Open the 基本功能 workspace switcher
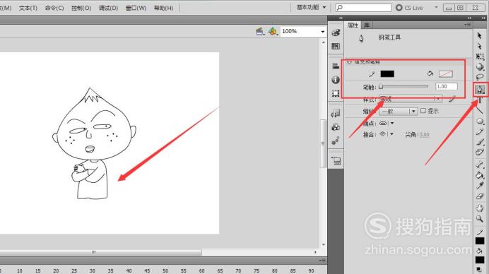Image resolution: width=489 pixels, height=274 pixels. [311, 7]
